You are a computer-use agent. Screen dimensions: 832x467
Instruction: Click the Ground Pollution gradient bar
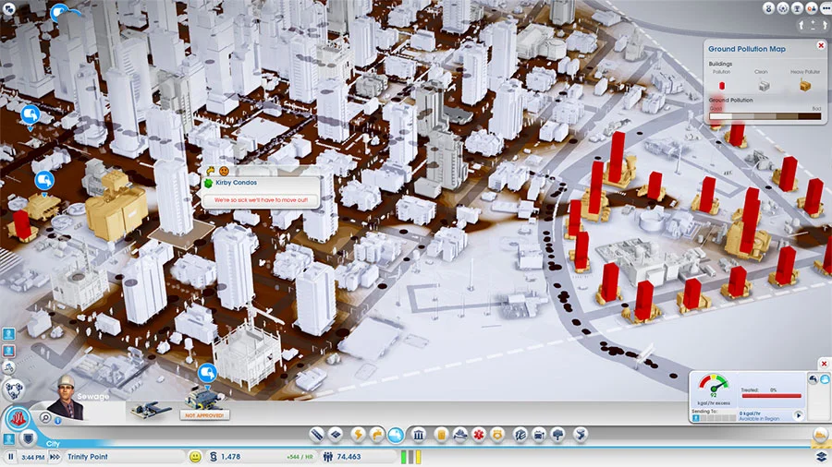[765, 116]
